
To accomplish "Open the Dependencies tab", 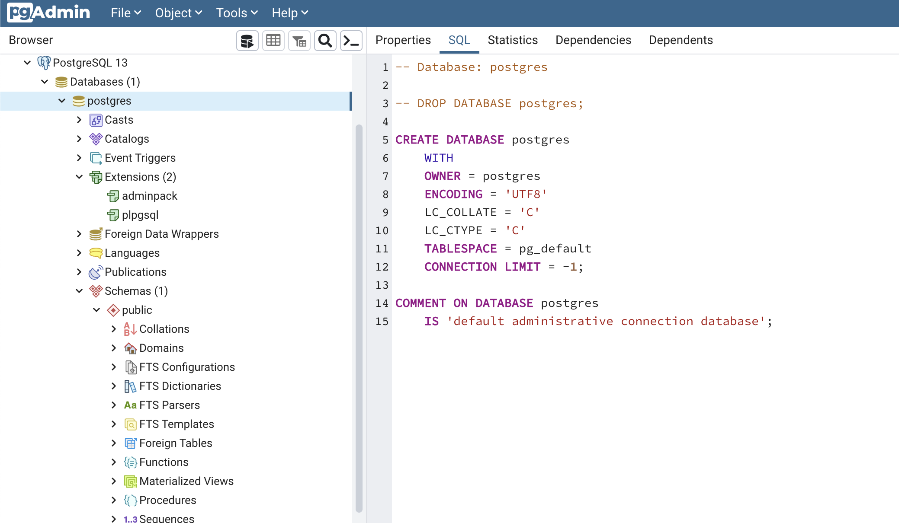I will pyautogui.click(x=593, y=40).
